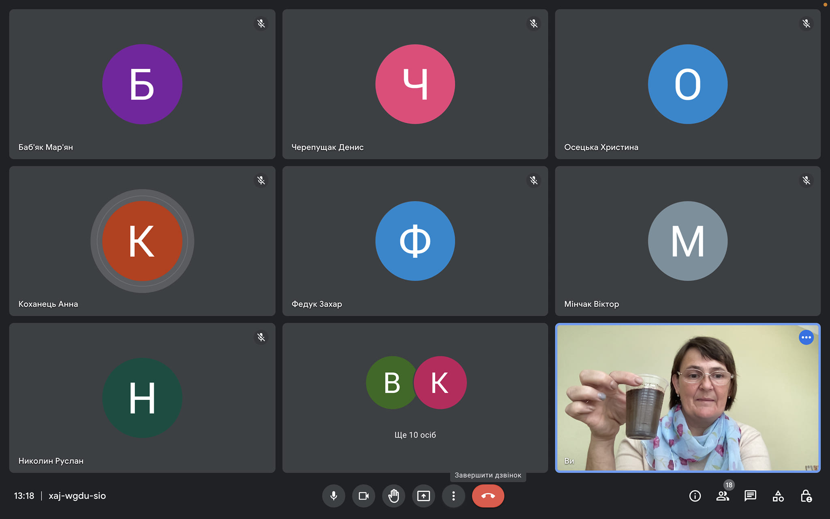
Task: Click muted mic icon on Осецька Христина tile
Action: (806, 24)
